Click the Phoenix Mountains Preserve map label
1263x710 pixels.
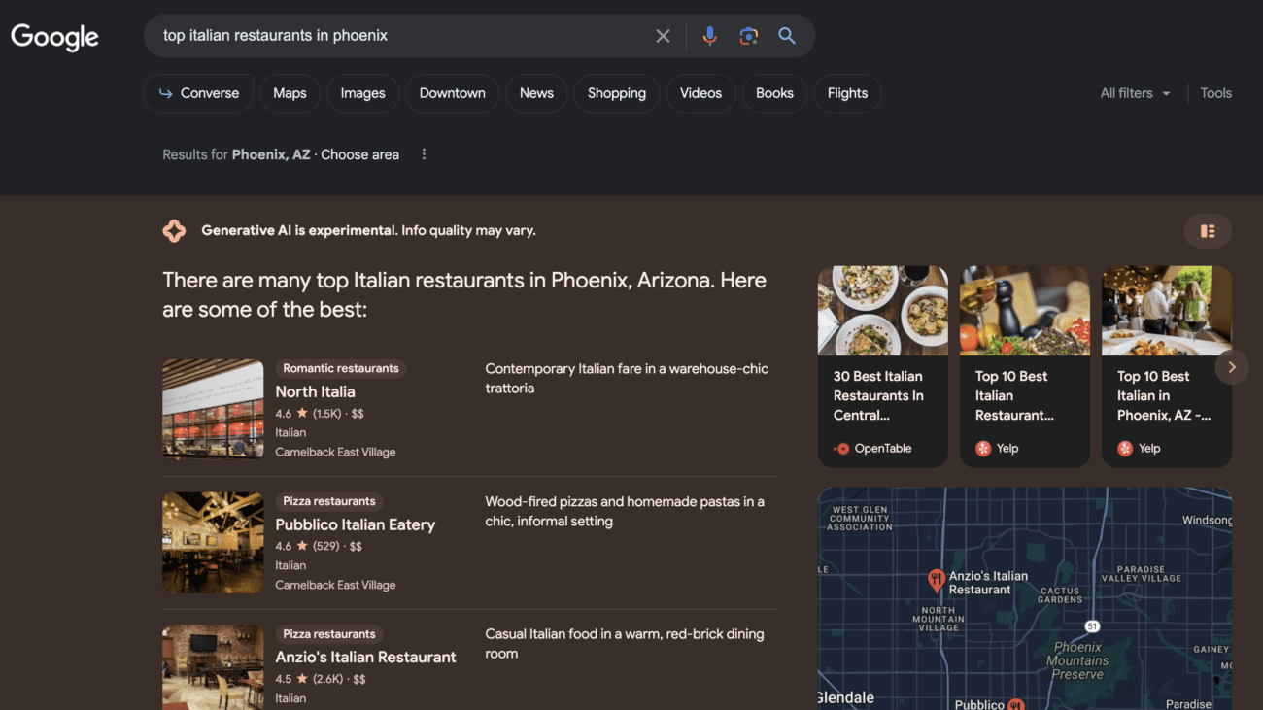(x=1077, y=660)
